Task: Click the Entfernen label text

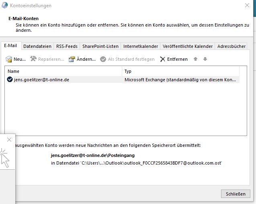Action: click(x=177, y=59)
